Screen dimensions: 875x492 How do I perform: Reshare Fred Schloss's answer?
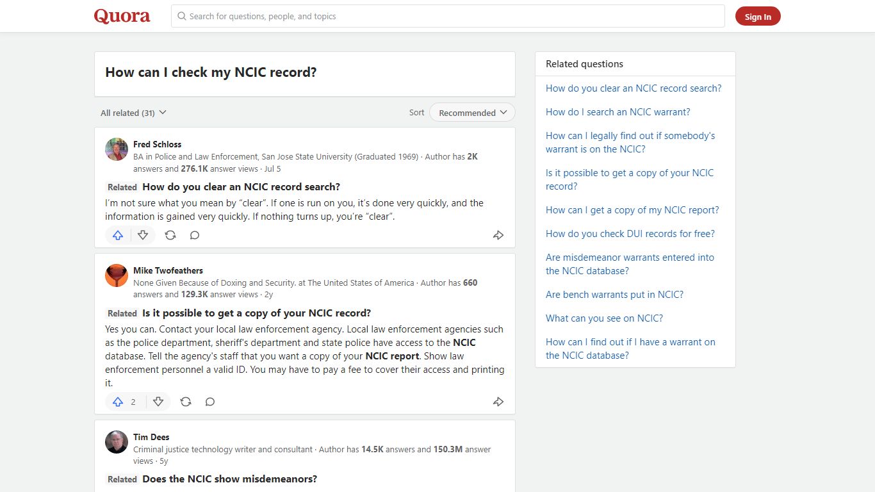coord(170,235)
